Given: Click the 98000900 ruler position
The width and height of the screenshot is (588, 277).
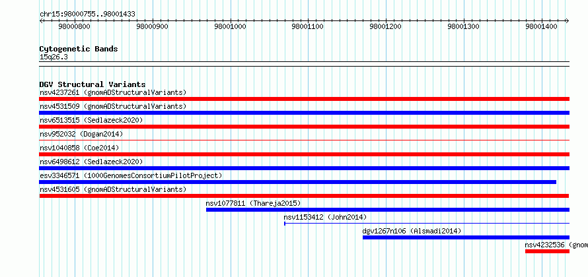Looking at the screenshot, I should coord(152,26).
